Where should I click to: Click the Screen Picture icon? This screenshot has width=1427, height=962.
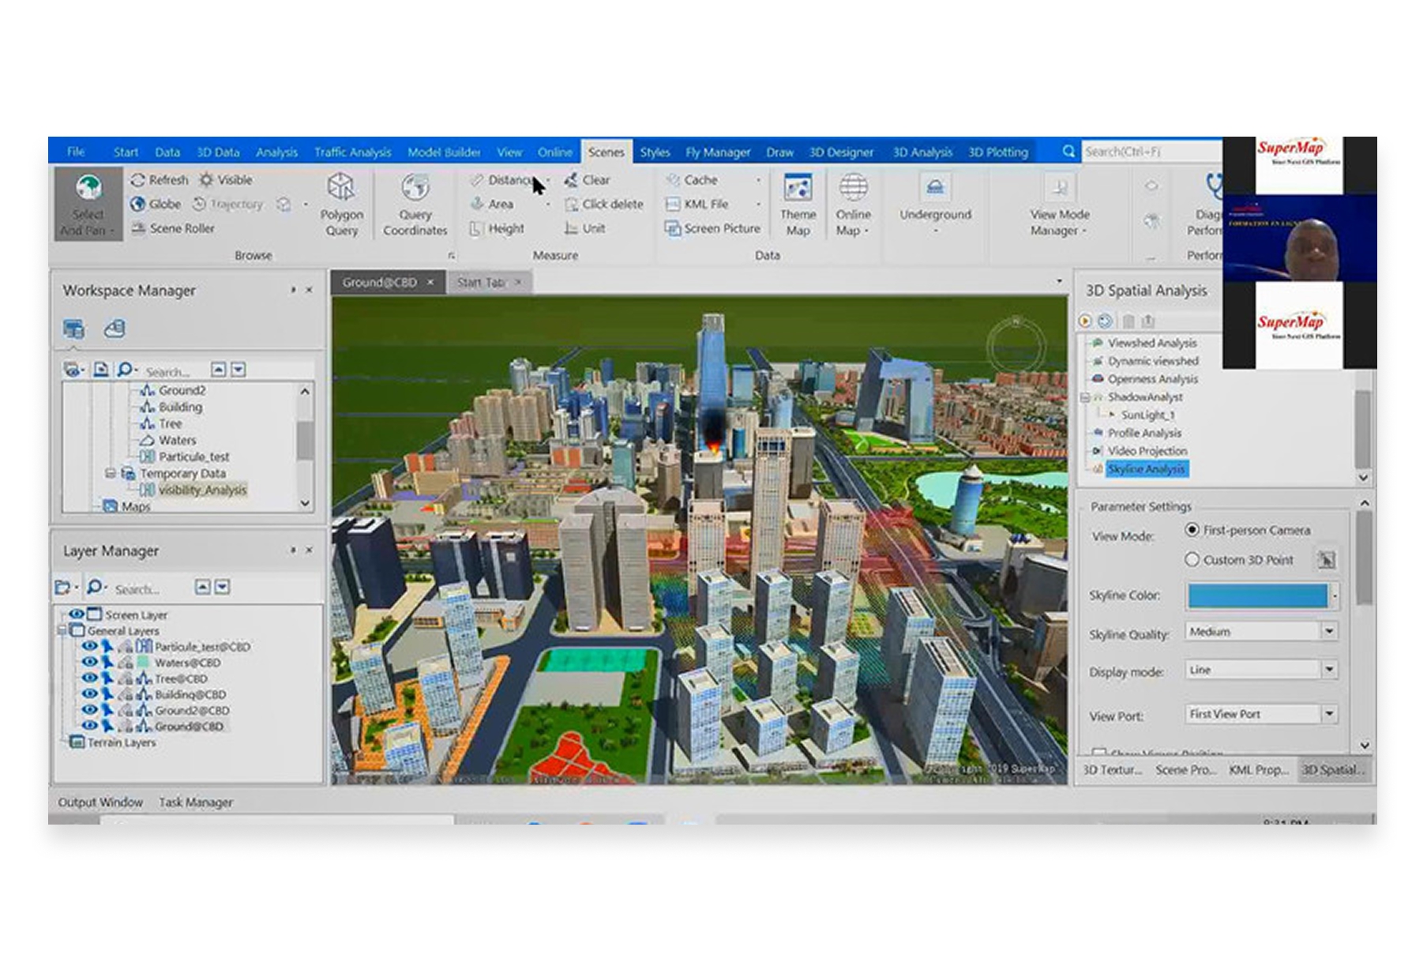pos(673,228)
